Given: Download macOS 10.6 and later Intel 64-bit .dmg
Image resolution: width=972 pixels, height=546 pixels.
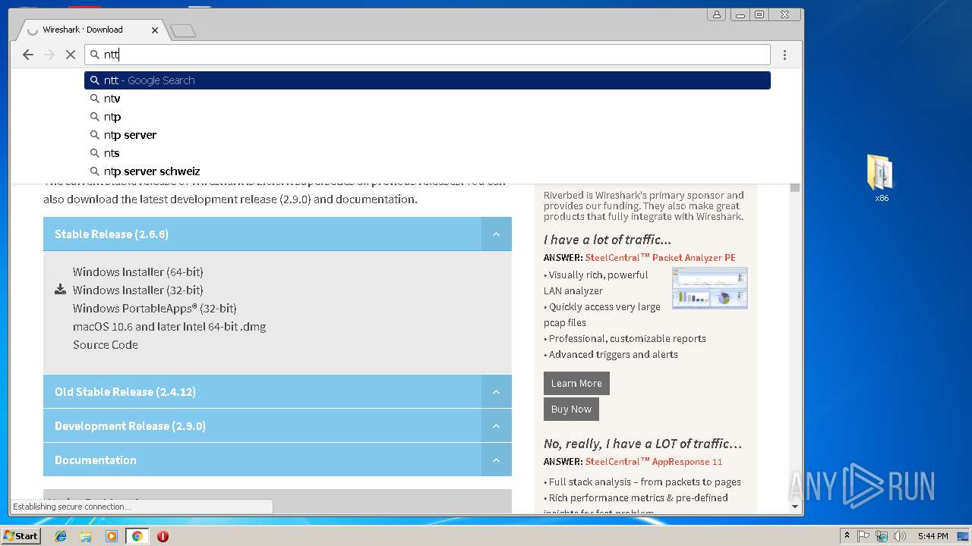Looking at the screenshot, I should pos(169,326).
